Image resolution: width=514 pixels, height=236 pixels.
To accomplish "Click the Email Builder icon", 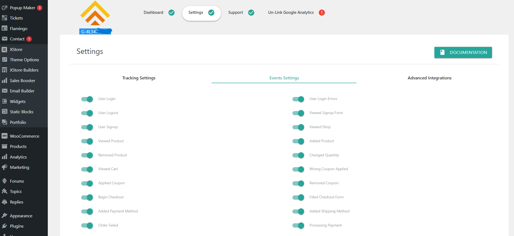I will coord(5,91).
